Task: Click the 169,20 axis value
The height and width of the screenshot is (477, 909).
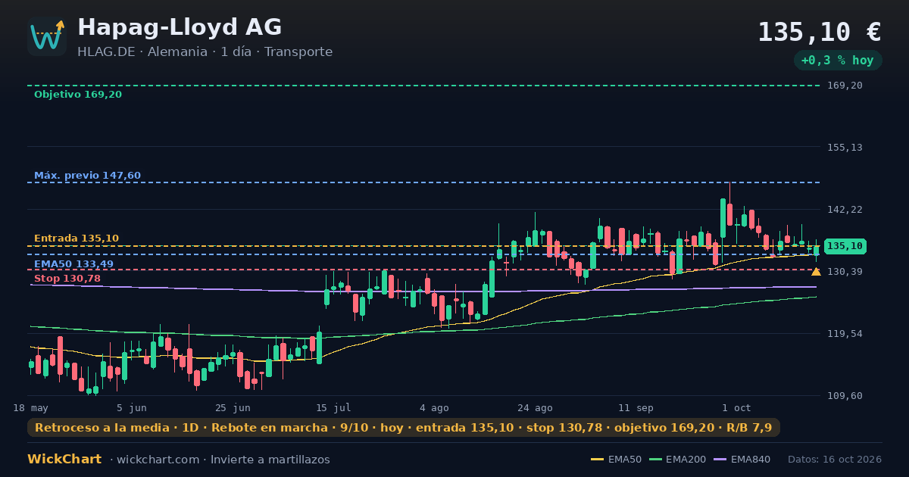Action: [x=845, y=86]
